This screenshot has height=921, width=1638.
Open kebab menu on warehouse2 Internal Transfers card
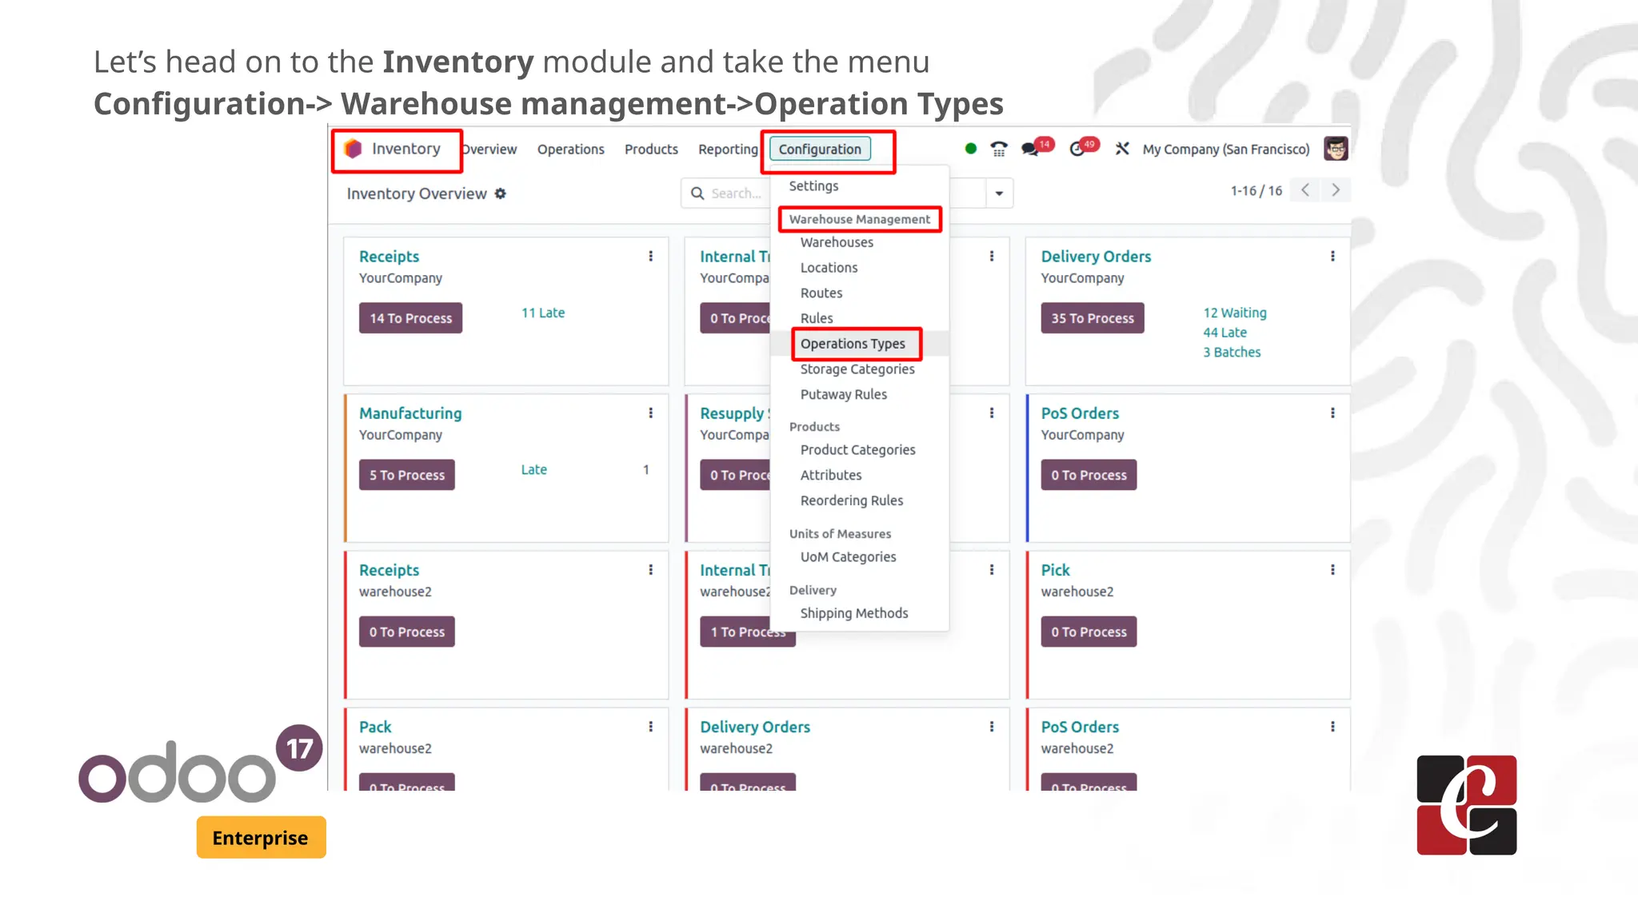(992, 569)
